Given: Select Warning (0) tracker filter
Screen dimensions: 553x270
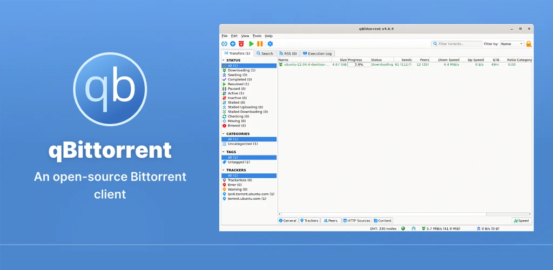Looking at the screenshot, I should (249, 190).
